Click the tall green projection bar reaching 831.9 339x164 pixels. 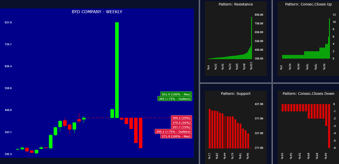coord(117,70)
